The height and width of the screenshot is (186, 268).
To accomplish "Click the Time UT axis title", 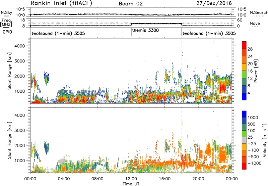I will 131,184.
